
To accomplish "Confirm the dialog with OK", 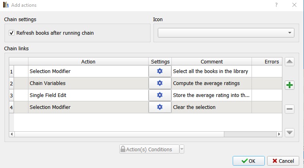I will point(248,161).
